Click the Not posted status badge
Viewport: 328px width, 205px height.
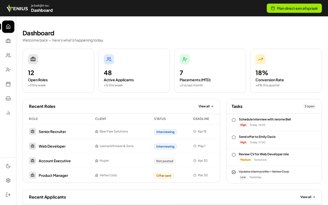pyautogui.click(x=165, y=161)
